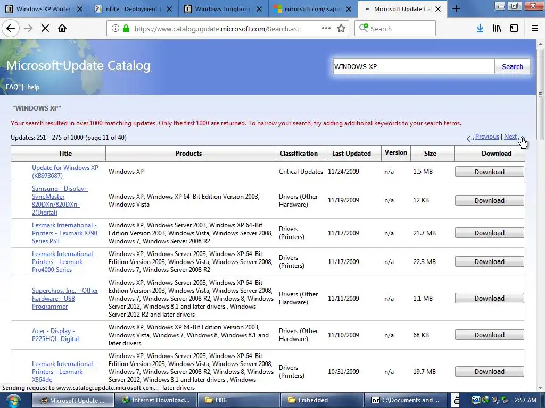This screenshot has height=408, width=545.
Task: Sort results by the Title column
Action: tap(65, 154)
